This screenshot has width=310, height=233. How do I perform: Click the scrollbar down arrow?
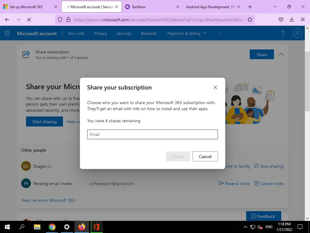click(307, 218)
